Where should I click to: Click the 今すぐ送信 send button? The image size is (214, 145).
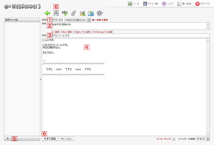[50, 139]
